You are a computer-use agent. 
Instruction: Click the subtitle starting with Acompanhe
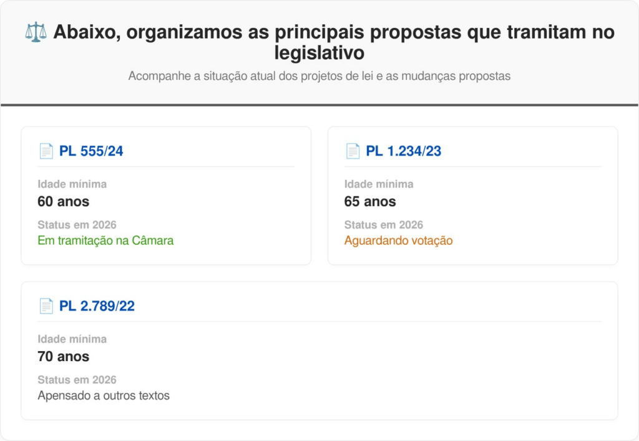(x=319, y=76)
